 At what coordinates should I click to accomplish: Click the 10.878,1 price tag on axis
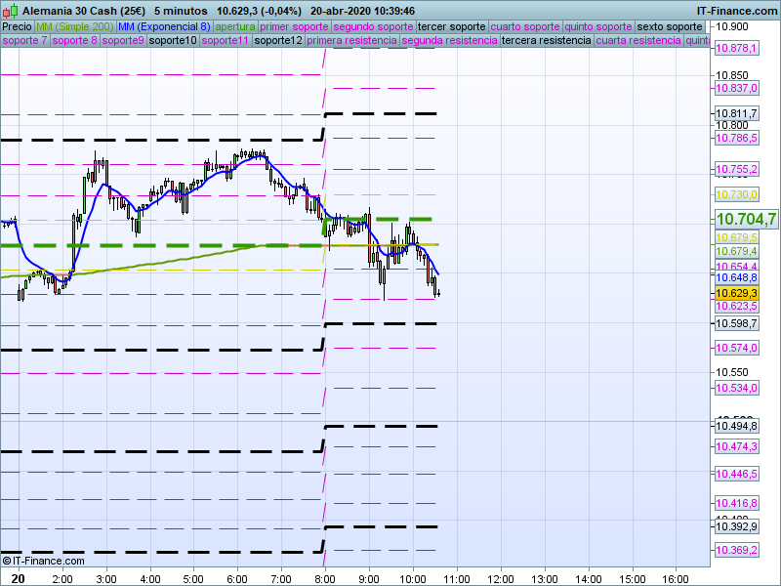coord(737,48)
